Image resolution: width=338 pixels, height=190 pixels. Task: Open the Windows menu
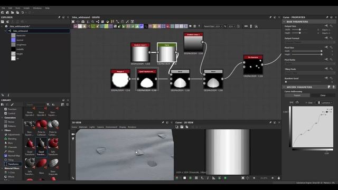tap(37, 8)
